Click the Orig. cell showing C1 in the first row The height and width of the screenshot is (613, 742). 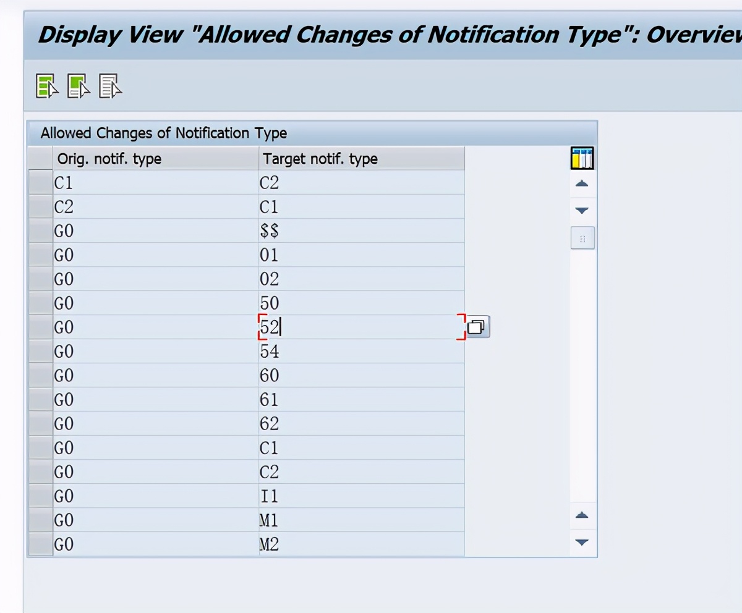point(156,183)
